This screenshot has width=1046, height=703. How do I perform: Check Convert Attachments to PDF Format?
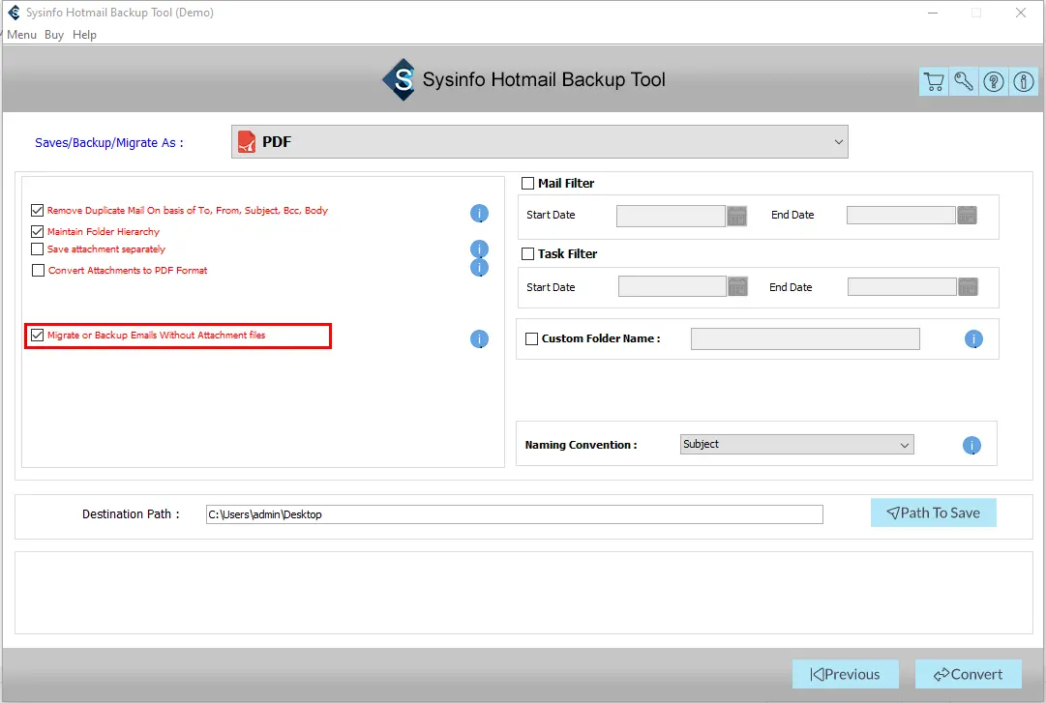39,271
